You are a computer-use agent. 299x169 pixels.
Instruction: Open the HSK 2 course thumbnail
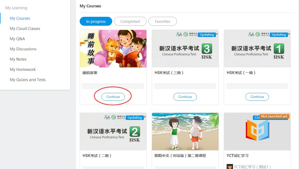click(x=113, y=131)
